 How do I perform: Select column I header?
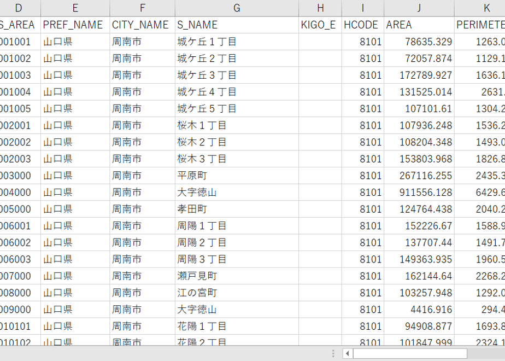pyautogui.click(x=363, y=8)
